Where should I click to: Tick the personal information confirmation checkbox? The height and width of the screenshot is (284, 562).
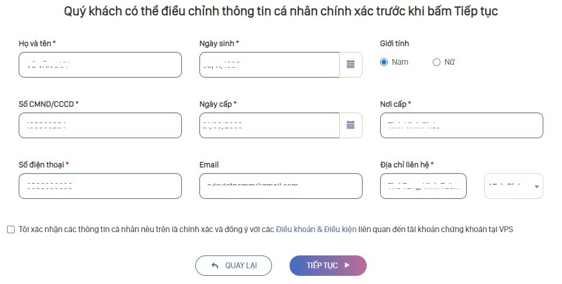(x=11, y=230)
